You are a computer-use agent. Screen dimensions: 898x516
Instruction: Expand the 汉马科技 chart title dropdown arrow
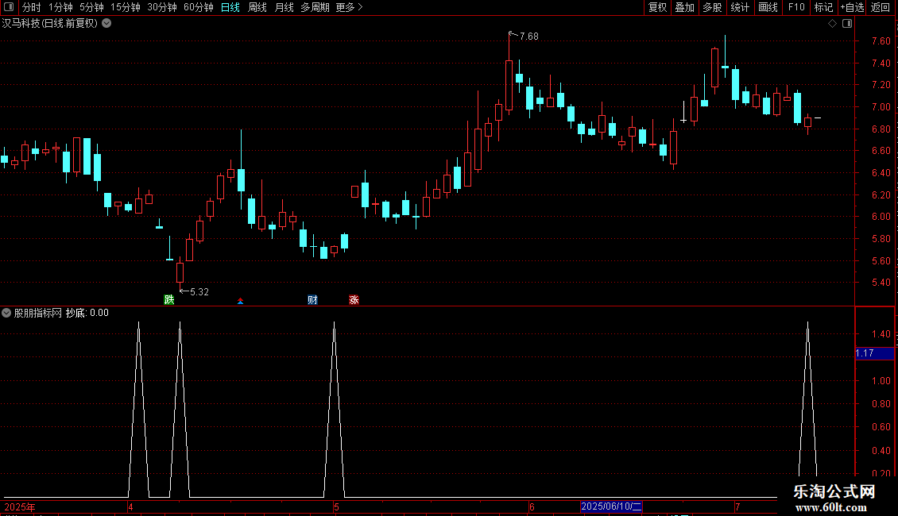[x=106, y=24]
